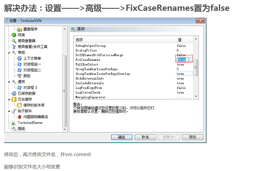Click the 覆盖程序 folder icon

point(19,29)
